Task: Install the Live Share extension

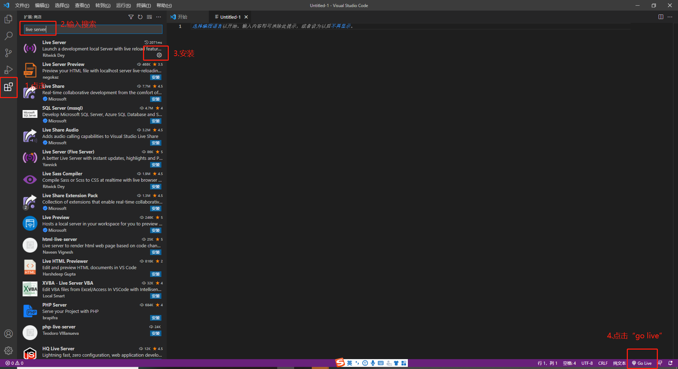Action: tap(156, 99)
